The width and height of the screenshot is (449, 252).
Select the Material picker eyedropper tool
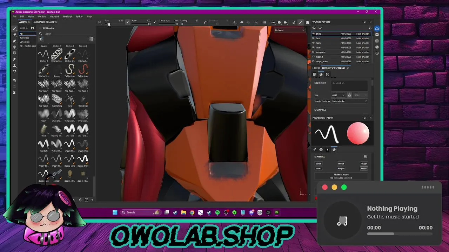(x=14, y=71)
